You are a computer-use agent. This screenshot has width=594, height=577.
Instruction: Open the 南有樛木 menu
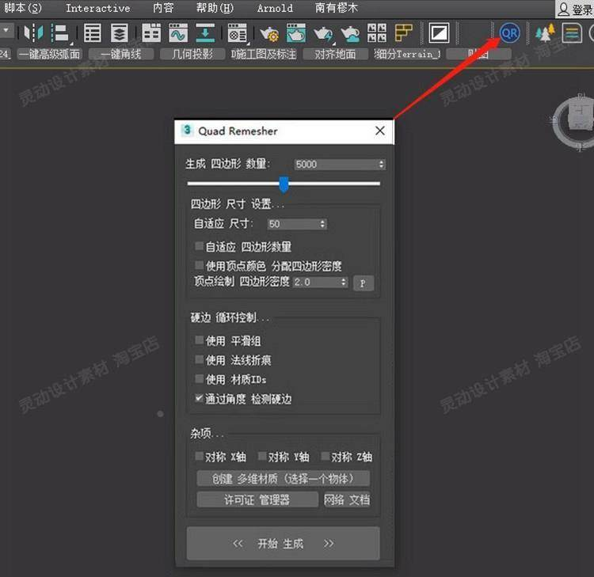pyautogui.click(x=337, y=8)
